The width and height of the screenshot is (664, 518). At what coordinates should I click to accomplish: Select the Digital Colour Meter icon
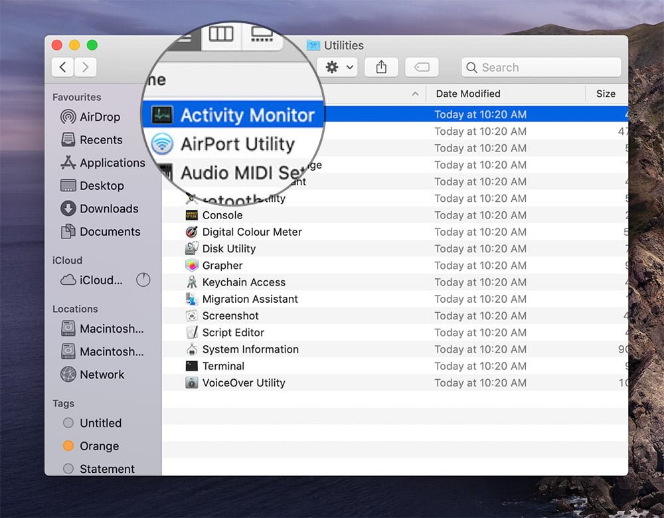click(x=191, y=232)
